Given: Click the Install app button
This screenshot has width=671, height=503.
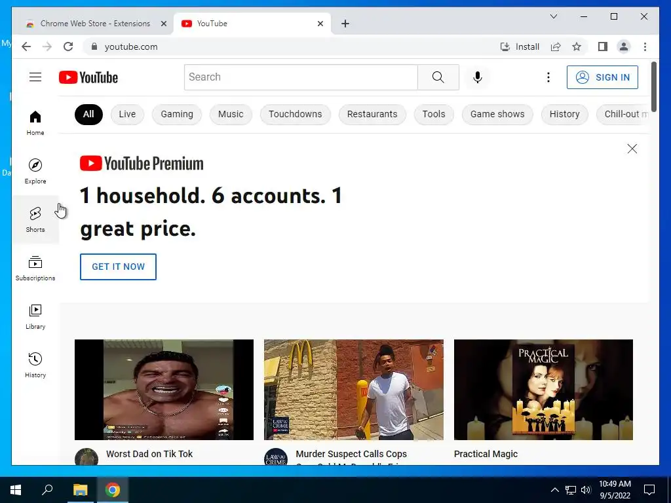Looking at the screenshot, I should click(x=520, y=47).
